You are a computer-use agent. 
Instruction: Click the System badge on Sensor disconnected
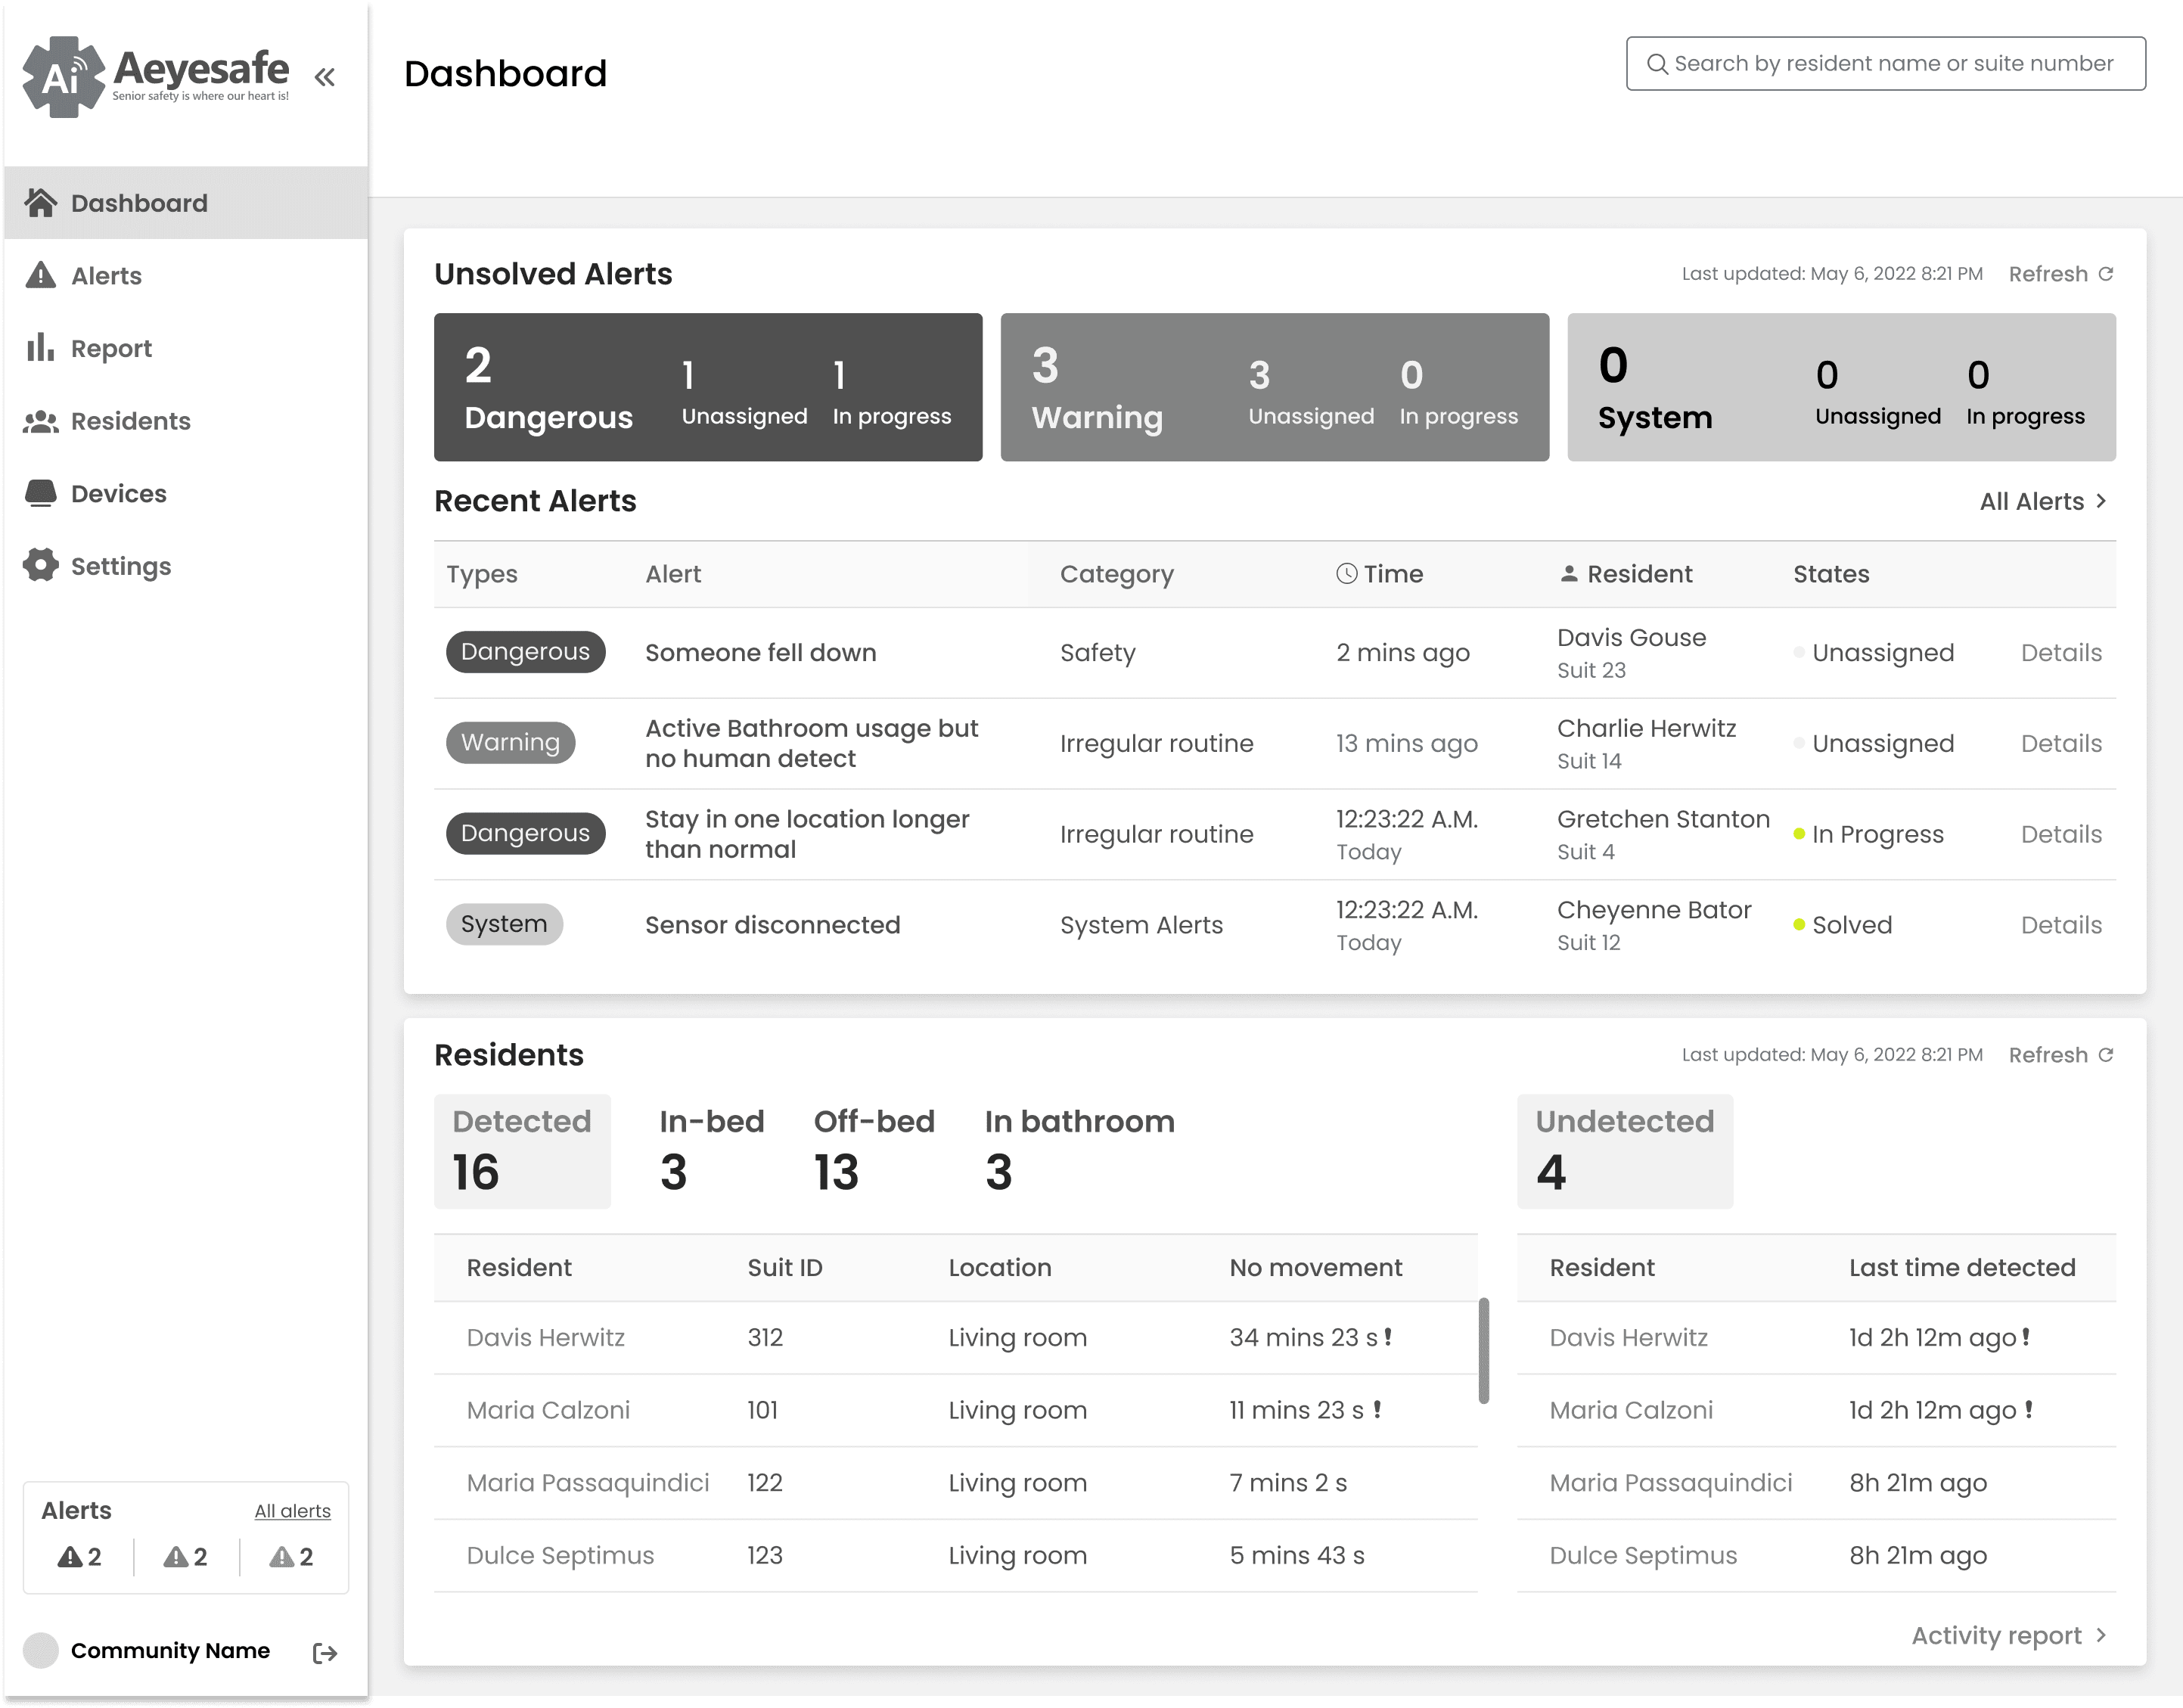point(504,924)
